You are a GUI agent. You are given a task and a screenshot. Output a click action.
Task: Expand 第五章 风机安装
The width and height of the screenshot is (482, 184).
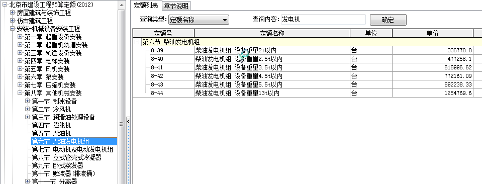(20, 68)
